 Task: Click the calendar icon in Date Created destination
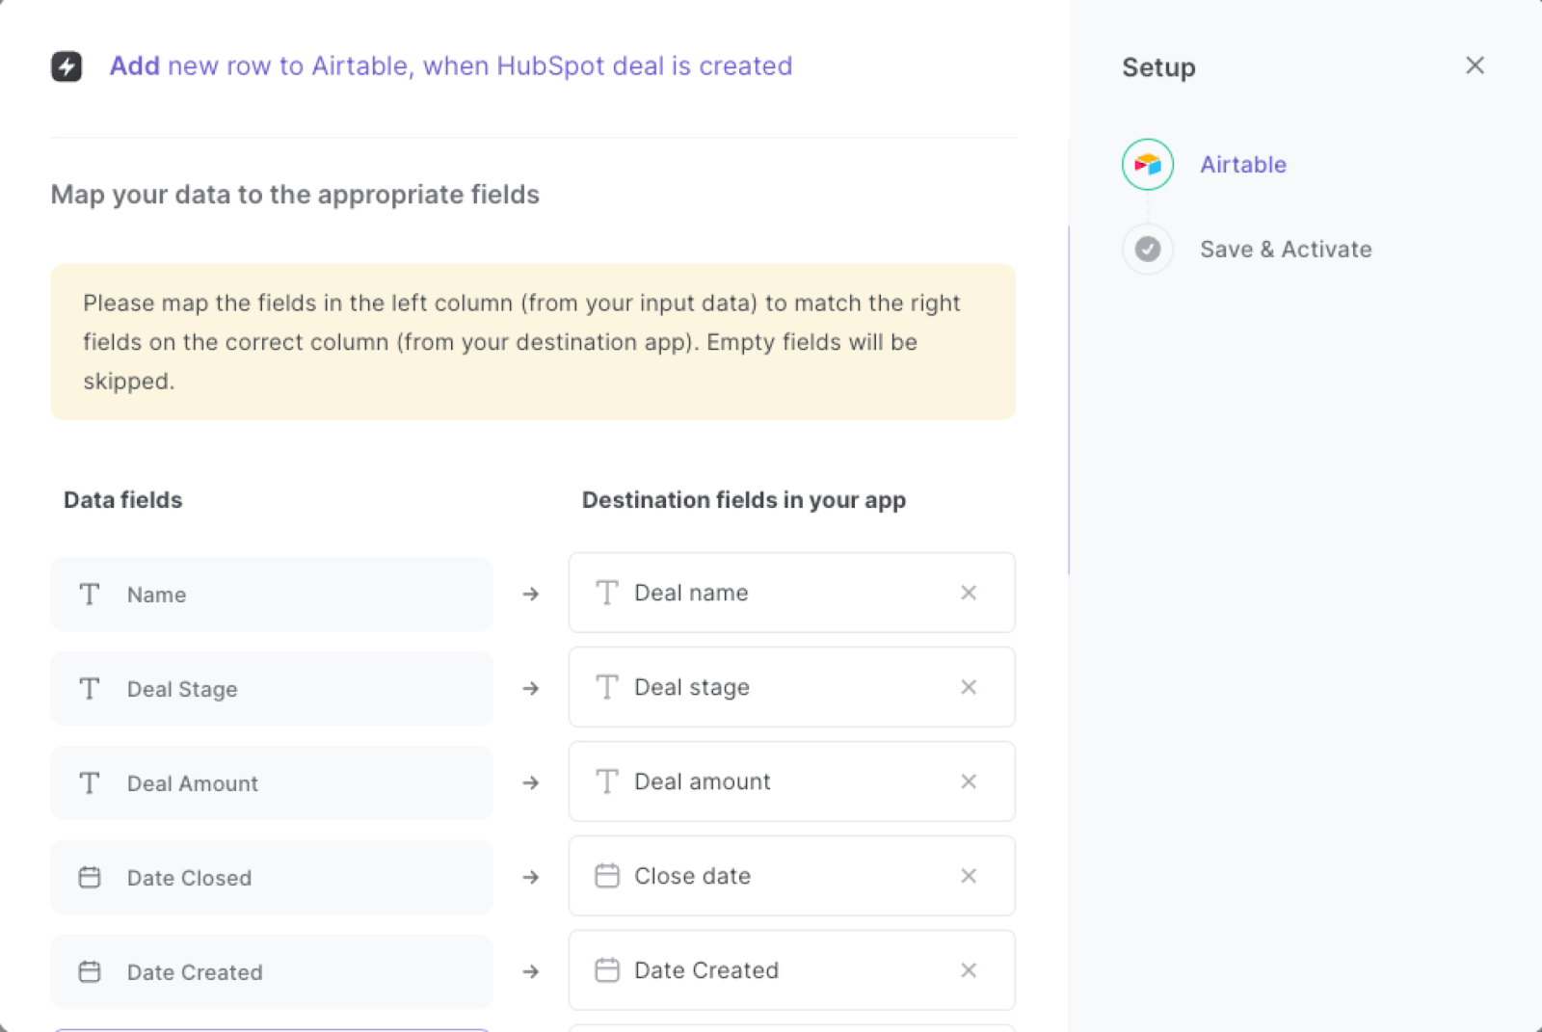click(607, 970)
